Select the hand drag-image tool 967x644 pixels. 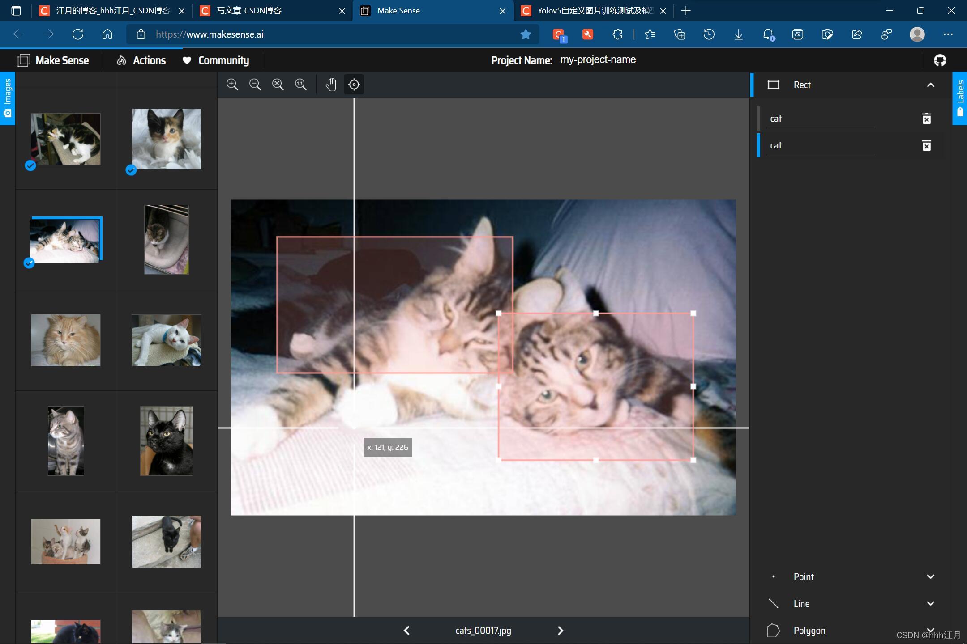[331, 85]
